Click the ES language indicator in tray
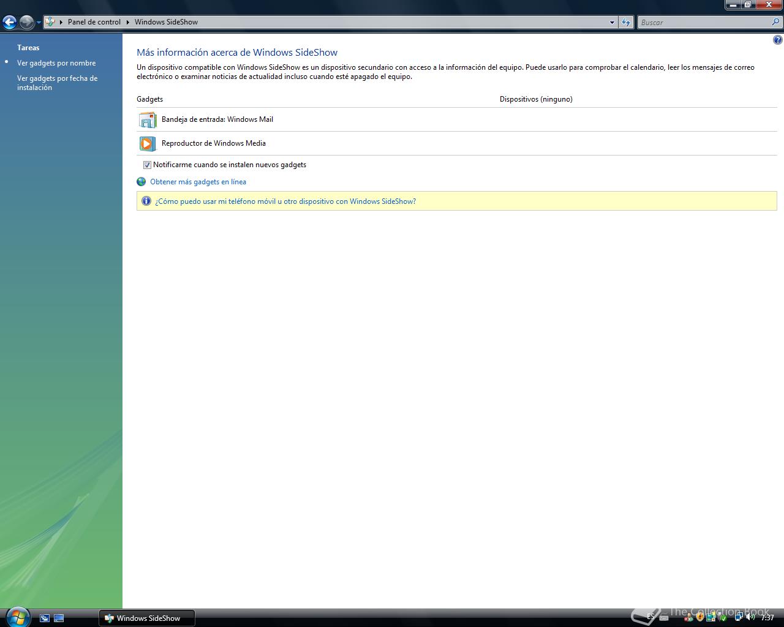 point(650,617)
